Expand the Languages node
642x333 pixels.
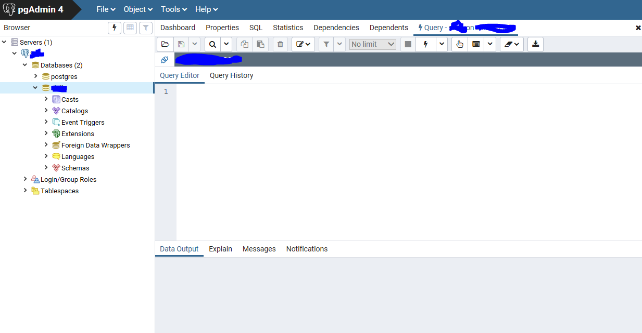coord(46,156)
